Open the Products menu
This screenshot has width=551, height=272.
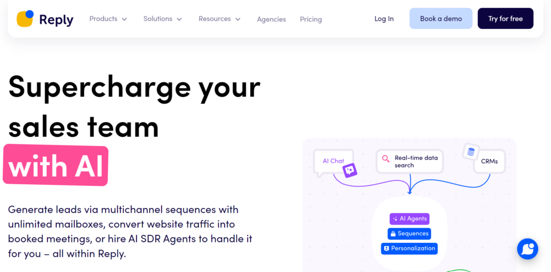(108, 19)
